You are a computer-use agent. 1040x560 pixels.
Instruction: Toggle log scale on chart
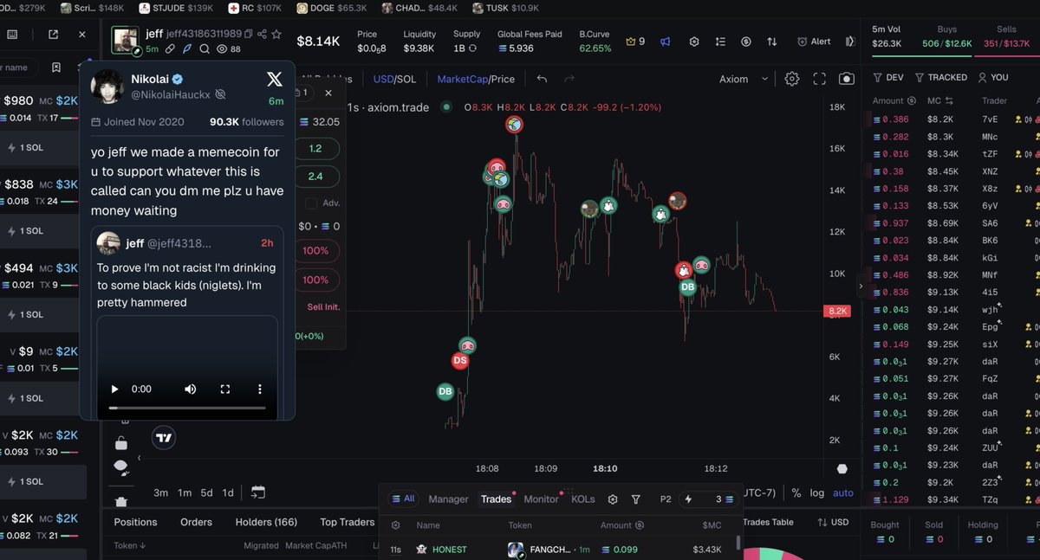pos(817,492)
